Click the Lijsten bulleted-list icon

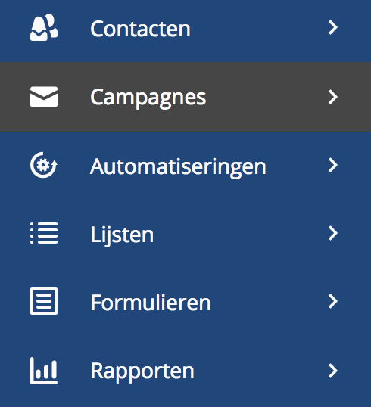click(x=44, y=233)
